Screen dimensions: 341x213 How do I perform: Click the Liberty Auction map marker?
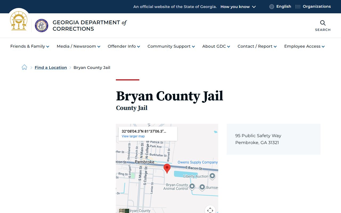click(212, 176)
